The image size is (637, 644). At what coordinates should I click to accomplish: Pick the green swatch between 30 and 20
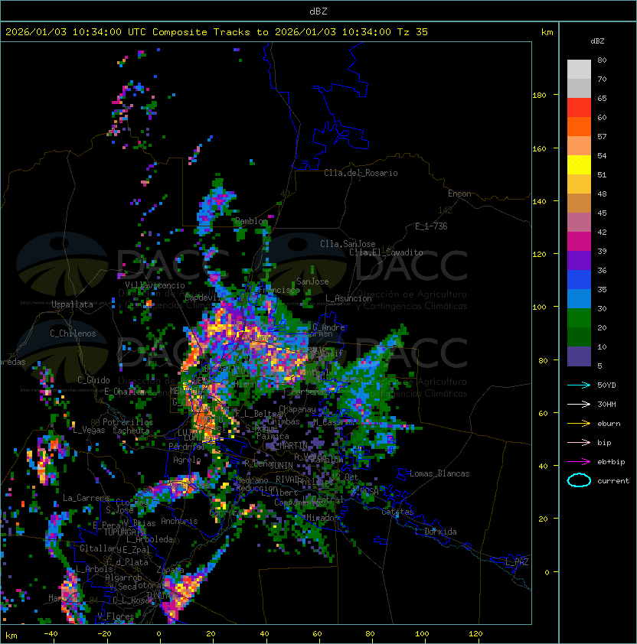579,318
